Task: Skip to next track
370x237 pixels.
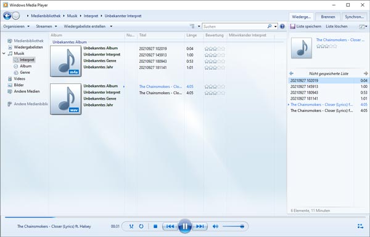Action: tap(200, 227)
